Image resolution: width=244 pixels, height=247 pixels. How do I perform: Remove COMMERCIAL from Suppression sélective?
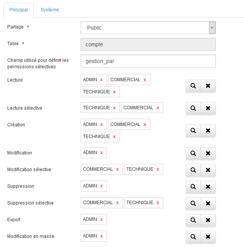tap(117, 203)
